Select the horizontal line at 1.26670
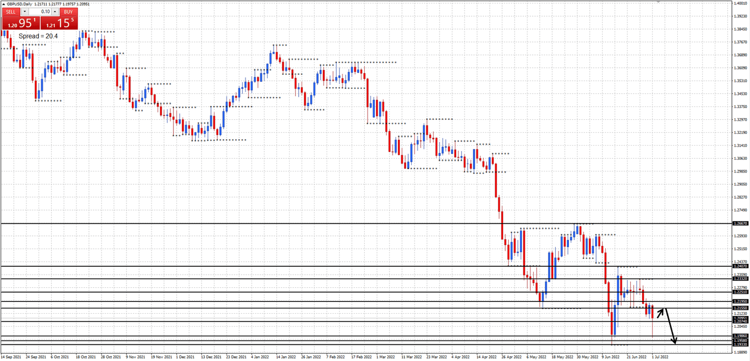 point(366,223)
